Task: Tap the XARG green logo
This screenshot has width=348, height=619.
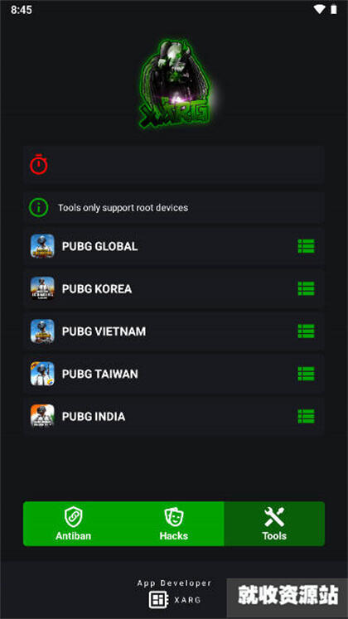Action: click(175, 84)
